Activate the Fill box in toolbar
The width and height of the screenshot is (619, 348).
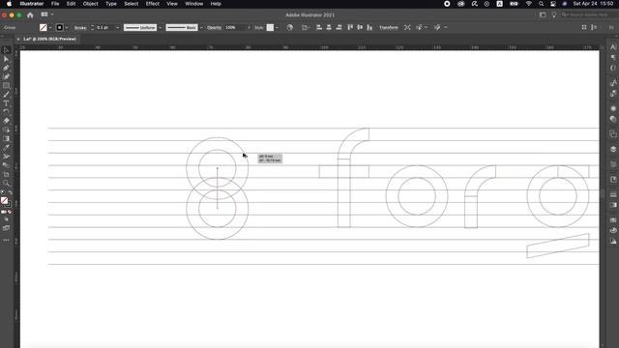click(4, 200)
